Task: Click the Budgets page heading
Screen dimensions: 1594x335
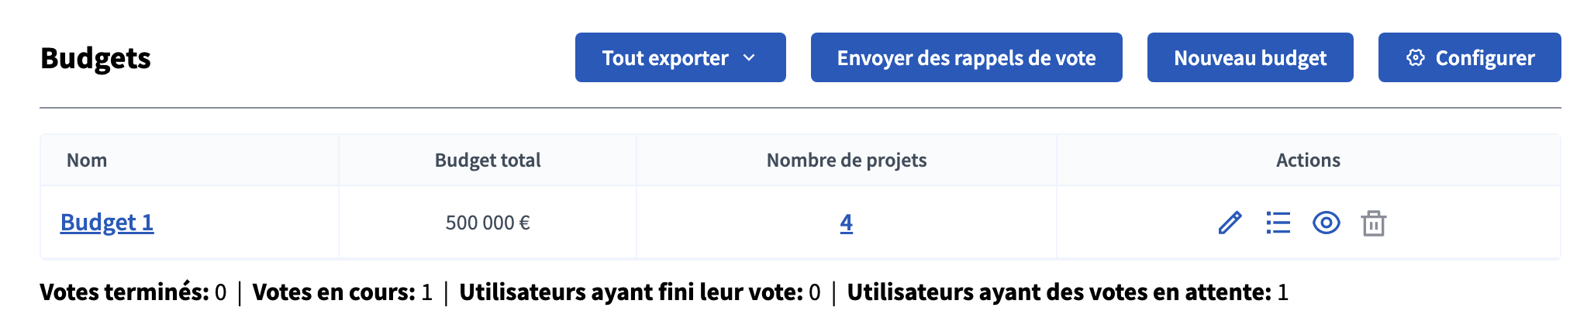Action: (95, 58)
